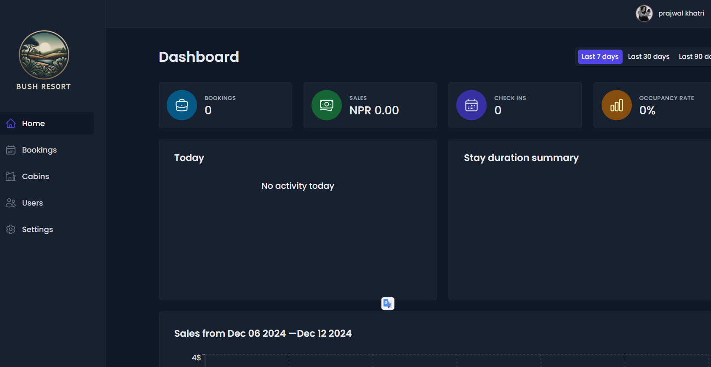
Task: Click the blue briefcase Bookings stat icon
Action: pyautogui.click(x=182, y=105)
